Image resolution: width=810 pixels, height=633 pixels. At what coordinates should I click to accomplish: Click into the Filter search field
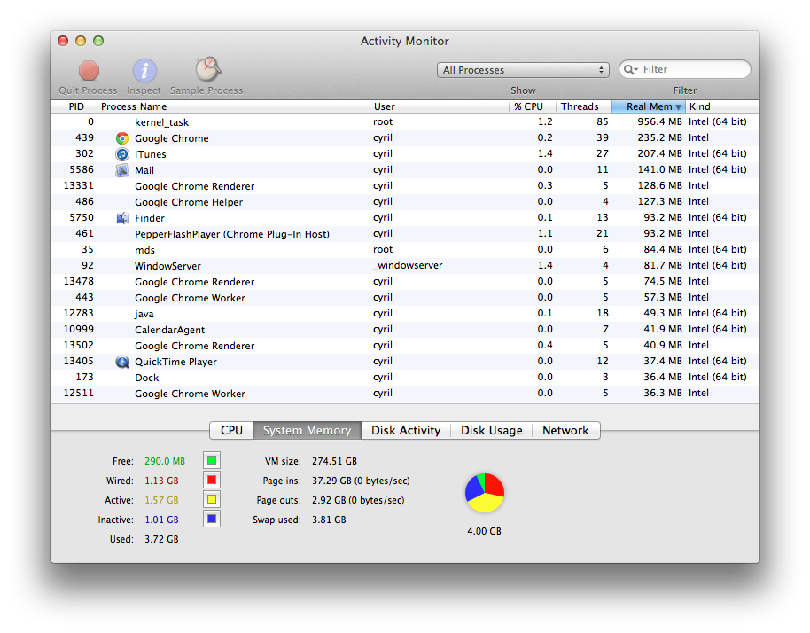pos(684,69)
